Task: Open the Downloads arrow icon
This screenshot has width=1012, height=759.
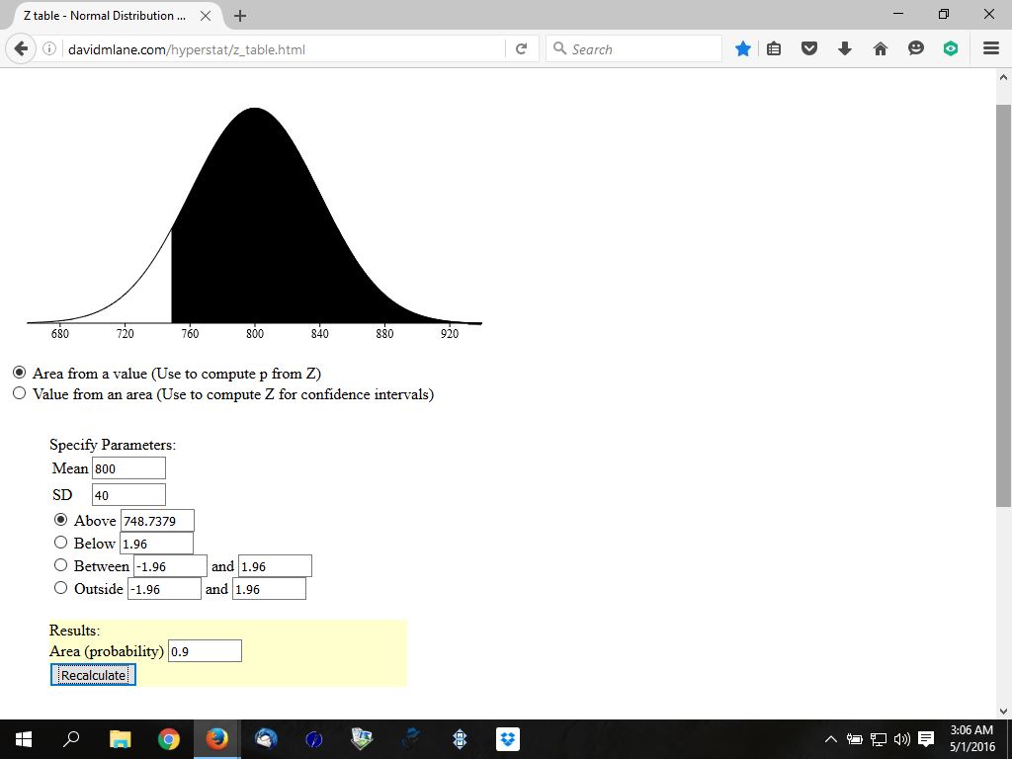Action: click(x=845, y=49)
